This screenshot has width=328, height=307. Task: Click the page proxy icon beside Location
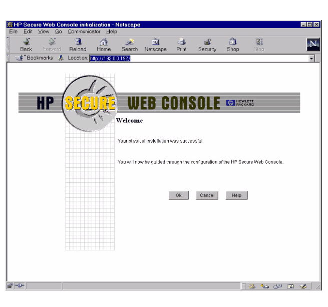coord(61,58)
